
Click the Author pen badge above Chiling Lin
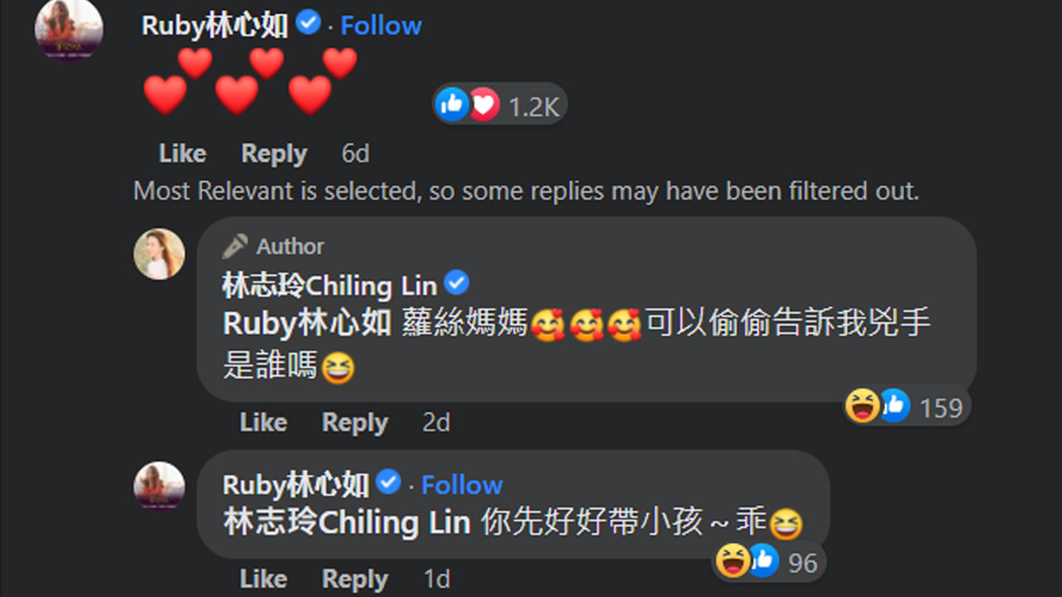point(273,246)
